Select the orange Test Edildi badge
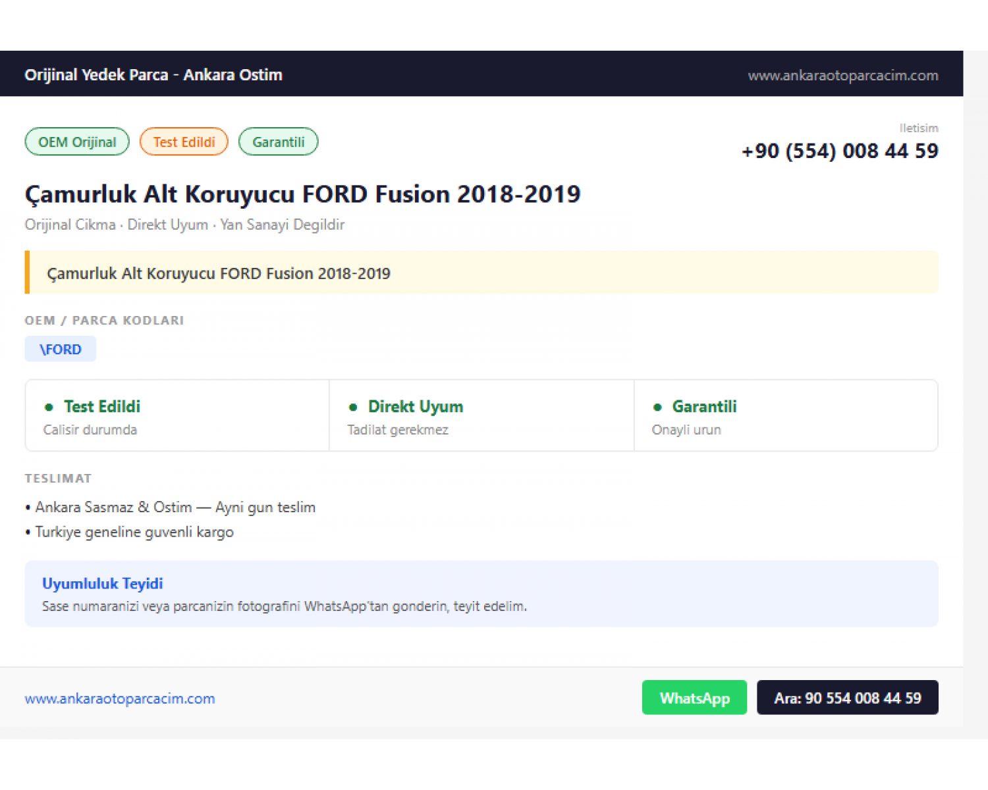The height and width of the screenshot is (790, 988). (184, 142)
